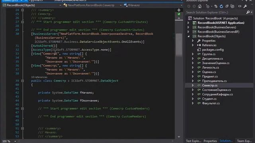The width and height of the screenshot is (255, 143).
Task: Click the View Code brackets icon
Action: click(x=240, y=6)
